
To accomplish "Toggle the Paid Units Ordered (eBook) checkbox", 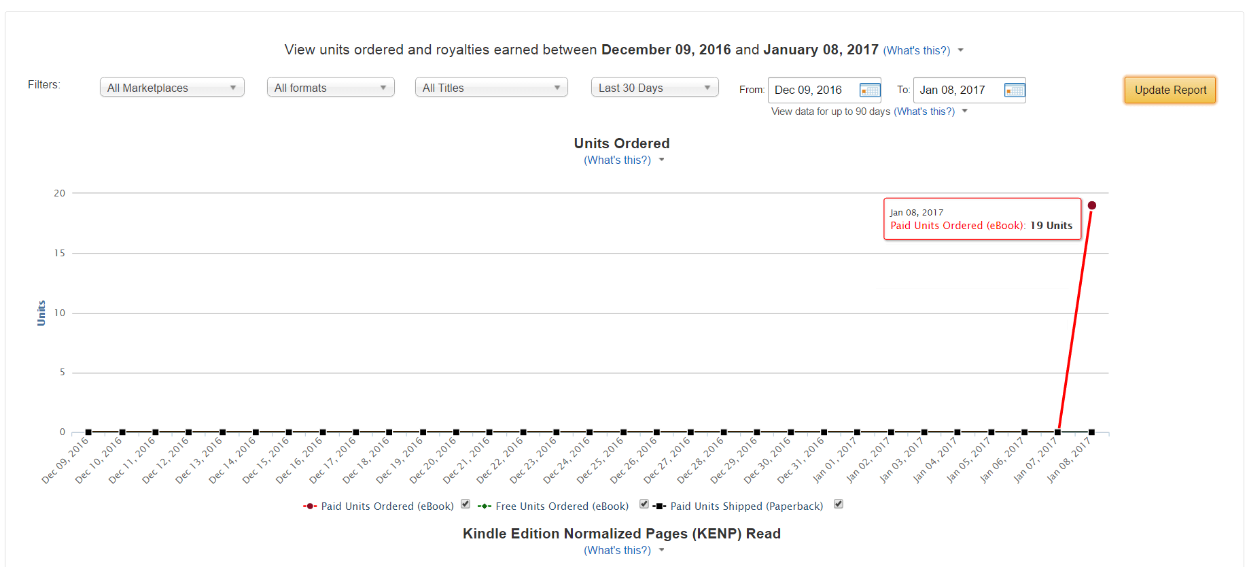I will click(x=466, y=504).
